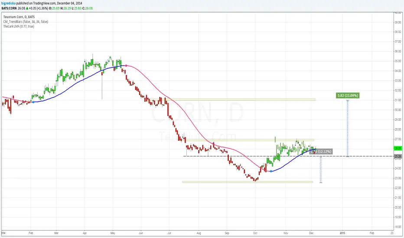
Task: Click the green 5.82 (23.09%) measurement label
Action: [348, 96]
